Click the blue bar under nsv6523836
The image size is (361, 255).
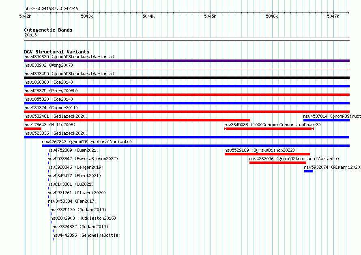[x=187, y=137]
